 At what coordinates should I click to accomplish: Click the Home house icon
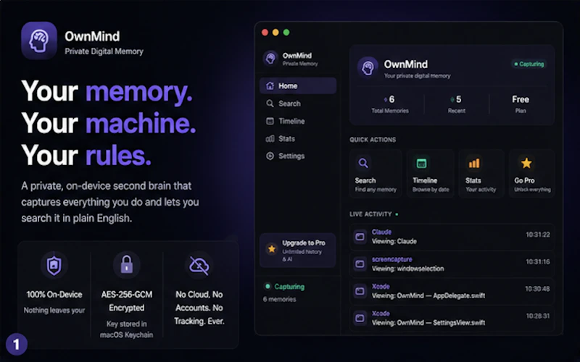(270, 85)
